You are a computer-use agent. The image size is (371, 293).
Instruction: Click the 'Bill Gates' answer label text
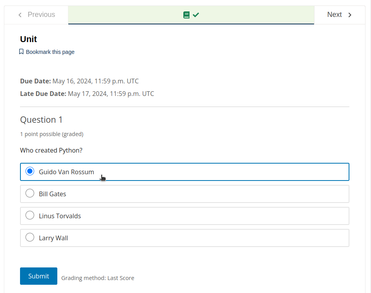pyautogui.click(x=53, y=194)
